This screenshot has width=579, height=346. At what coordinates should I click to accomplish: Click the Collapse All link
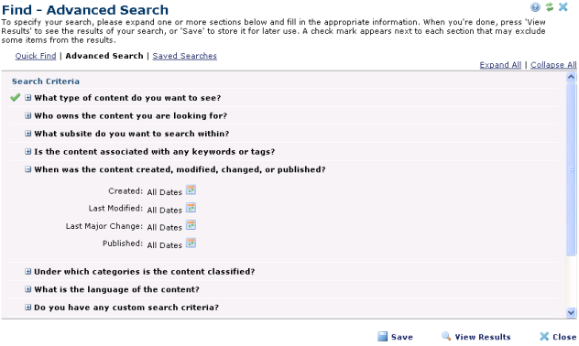(x=553, y=65)
